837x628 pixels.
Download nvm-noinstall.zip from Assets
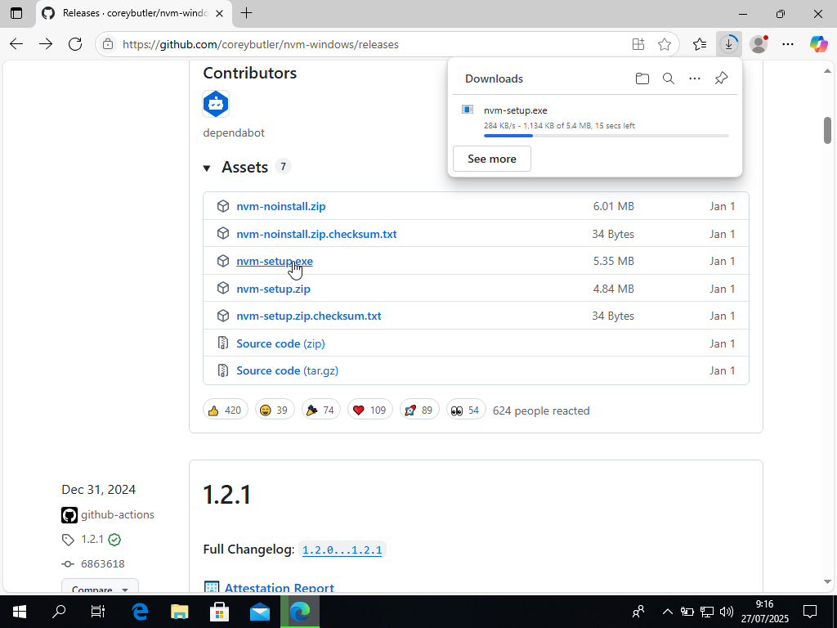[x=281, y=206]
